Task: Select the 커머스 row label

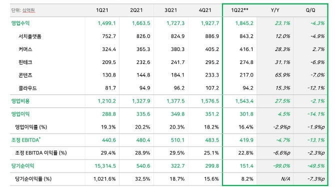Action: pos(25,49)
